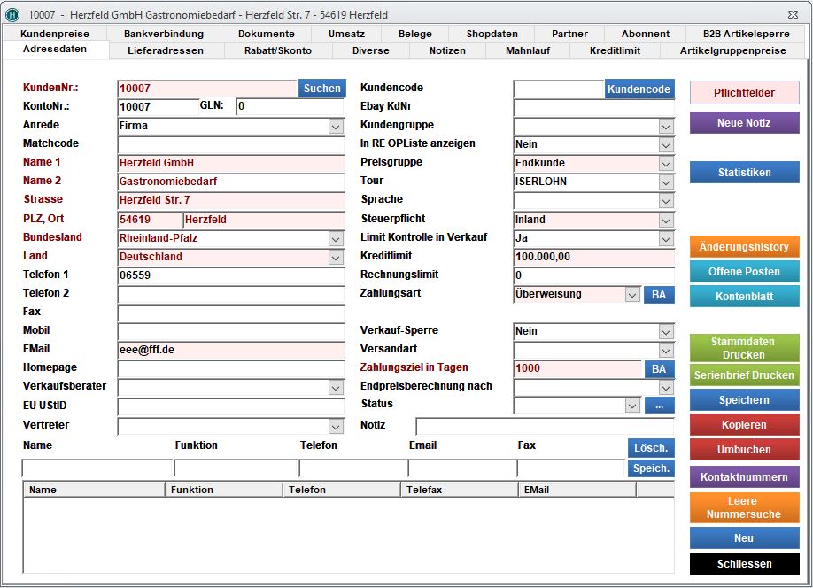Click the green Stammdaten Drucken button

[744, 348]
